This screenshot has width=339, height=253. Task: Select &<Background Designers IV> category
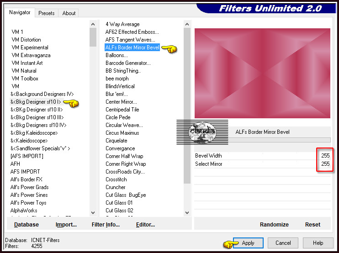[42, 94]
